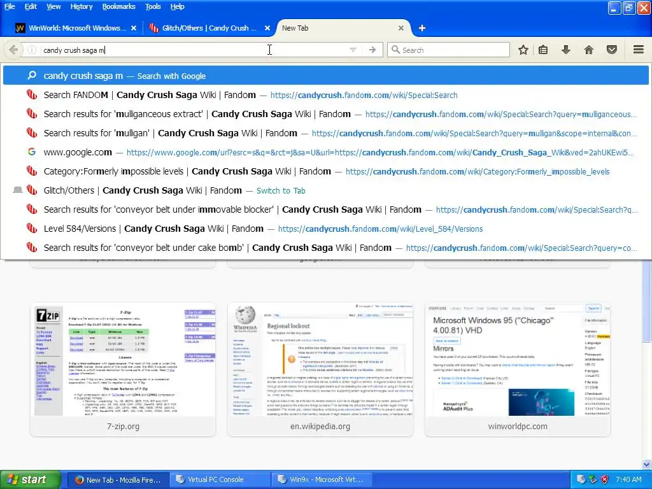Click the page vertical scrollbar thumb
This screenshot has height=489, width=652.
[x=647, y=301]
